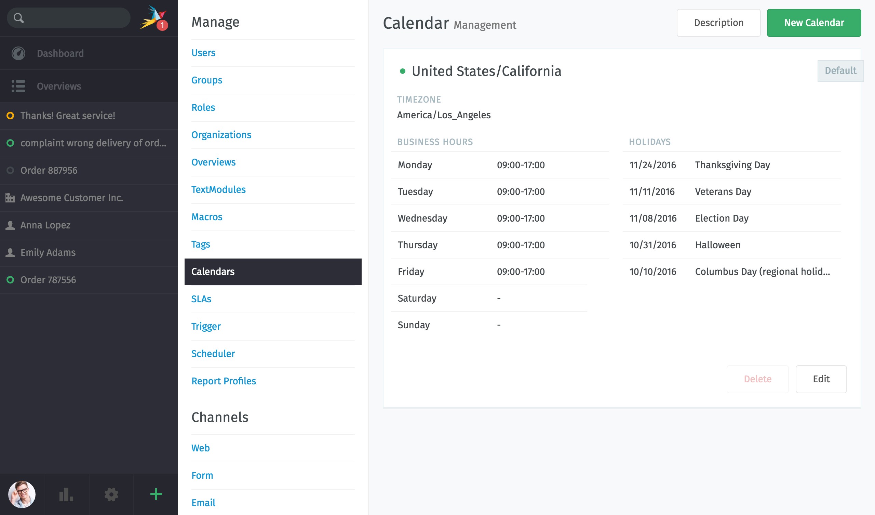Open the Awesome Customer Inc. organization
This screenshot has width=875, height=515.
click(71, 198)
